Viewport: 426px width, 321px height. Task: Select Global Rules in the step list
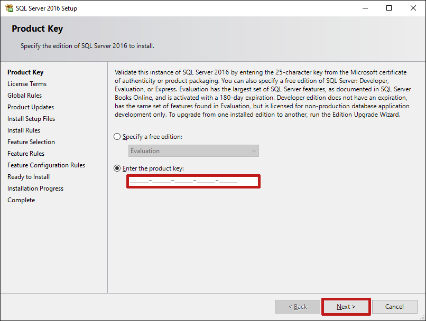point(24,96)
